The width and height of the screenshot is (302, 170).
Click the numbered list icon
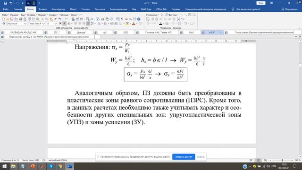(99, 24)
